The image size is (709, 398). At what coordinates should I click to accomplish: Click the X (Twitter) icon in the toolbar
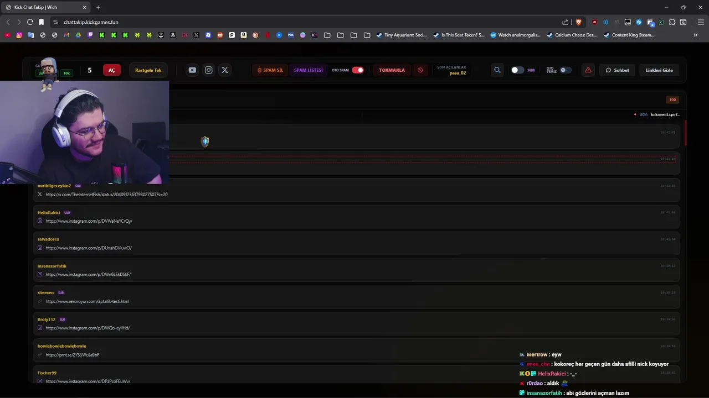[x=224, y=70]
